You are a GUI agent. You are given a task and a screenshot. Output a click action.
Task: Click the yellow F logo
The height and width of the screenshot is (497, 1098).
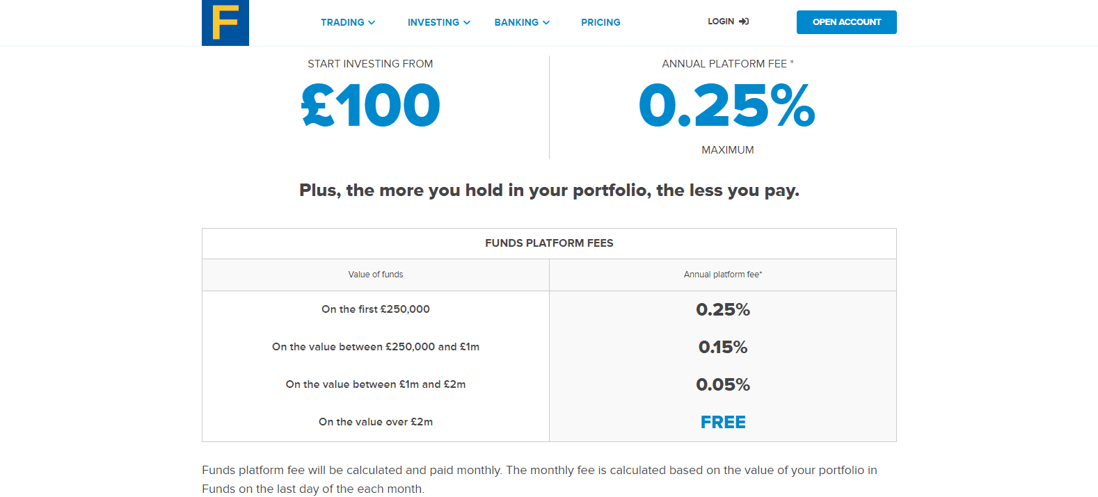click(225, 22)
